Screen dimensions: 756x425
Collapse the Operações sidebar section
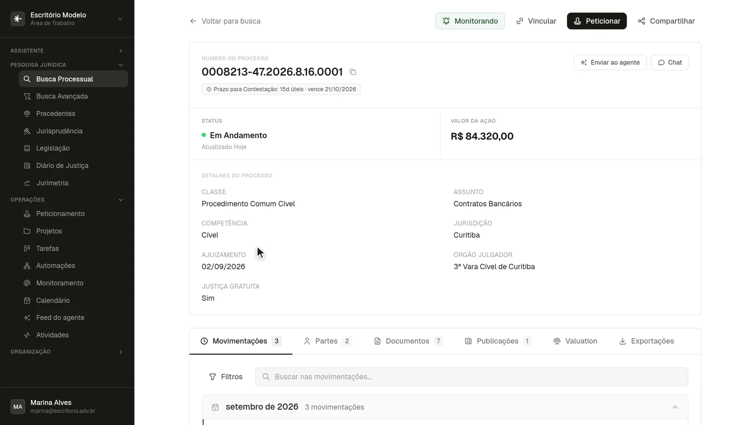point(67,200)
